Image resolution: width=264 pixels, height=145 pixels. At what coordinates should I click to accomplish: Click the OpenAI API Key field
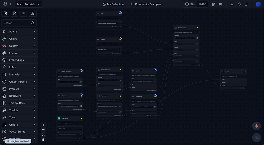pos(70,135)
